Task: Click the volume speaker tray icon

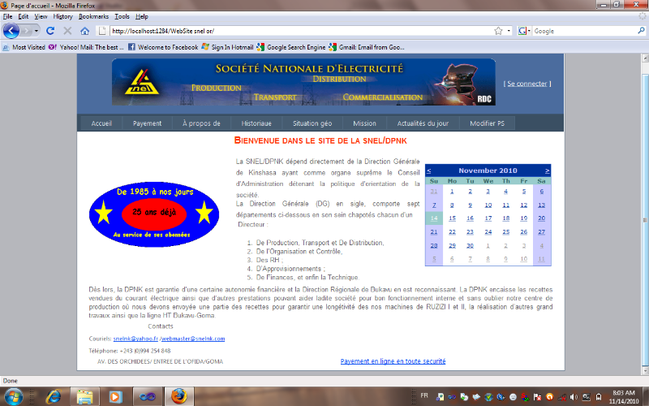Action: tap(574, 397)
